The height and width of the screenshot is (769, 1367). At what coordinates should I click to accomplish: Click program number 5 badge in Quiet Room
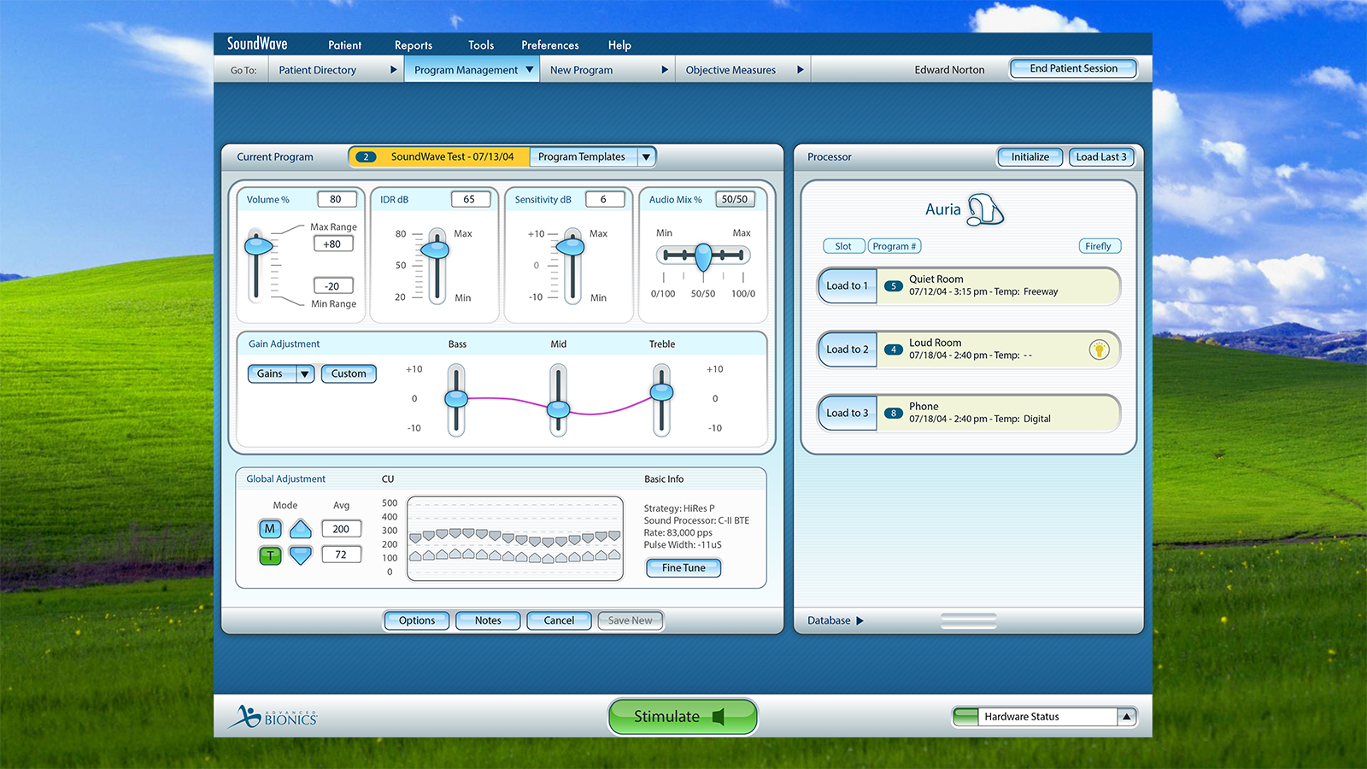tap(894, 286)
